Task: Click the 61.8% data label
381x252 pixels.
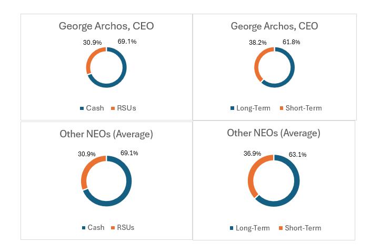Action: pos(290,42)
